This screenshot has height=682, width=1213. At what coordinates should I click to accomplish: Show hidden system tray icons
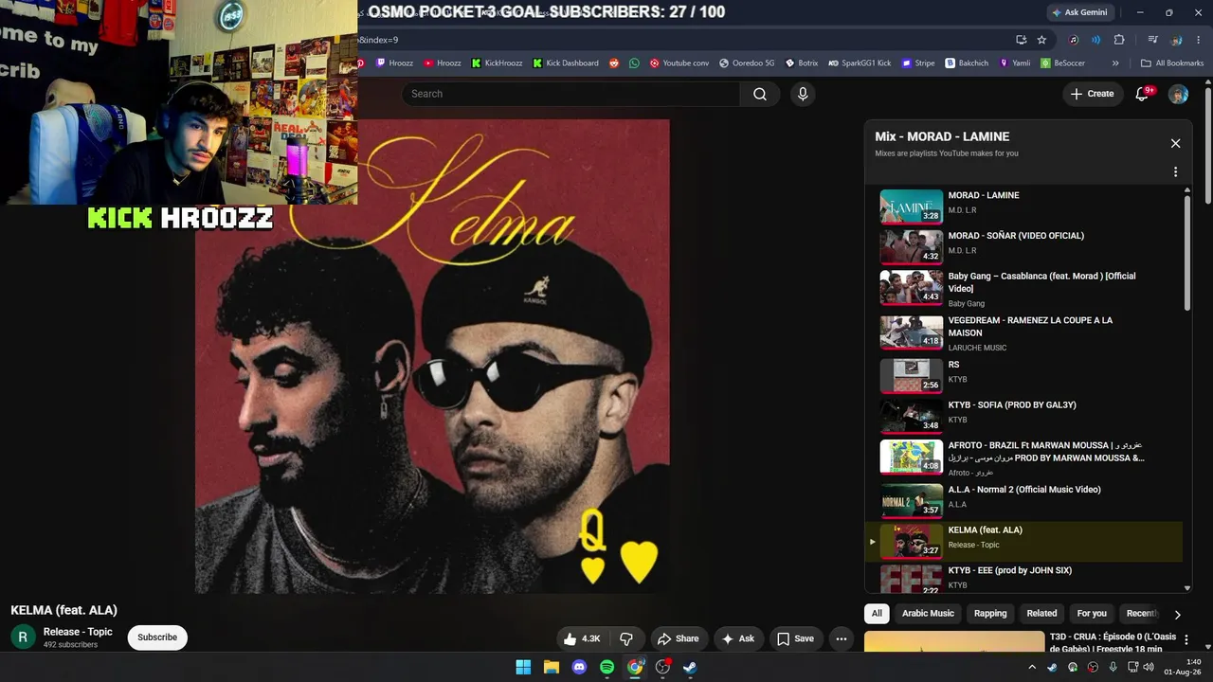(x=1032, y=667)
